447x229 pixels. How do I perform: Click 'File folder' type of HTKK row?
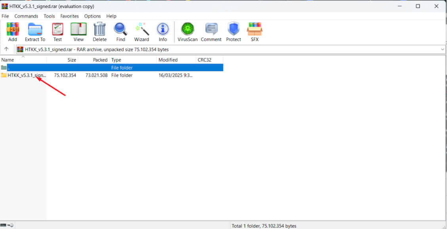click(x=122, y=76)
